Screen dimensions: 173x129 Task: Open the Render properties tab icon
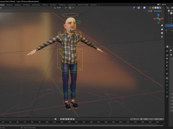pos(167,55)
